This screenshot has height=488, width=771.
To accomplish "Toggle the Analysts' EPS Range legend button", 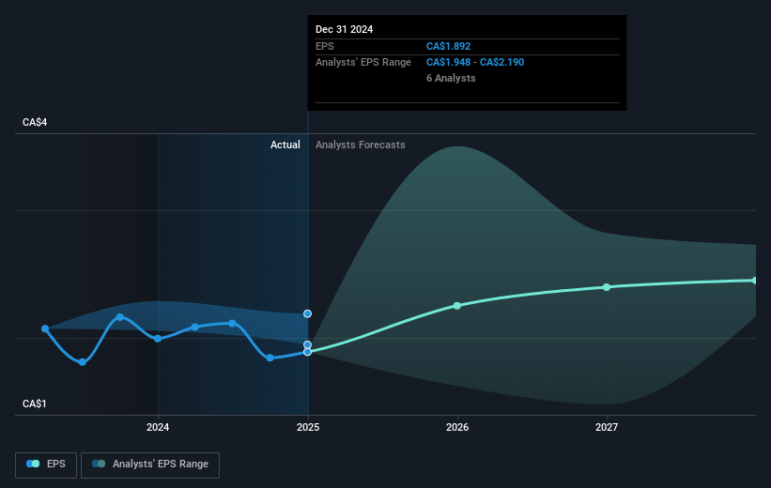I will pos(150,465).
